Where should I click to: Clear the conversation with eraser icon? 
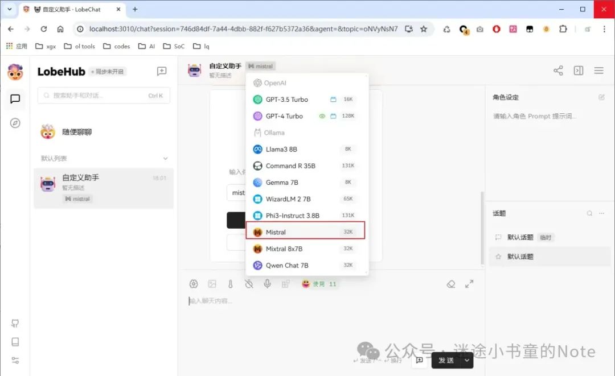click(451, 284)
